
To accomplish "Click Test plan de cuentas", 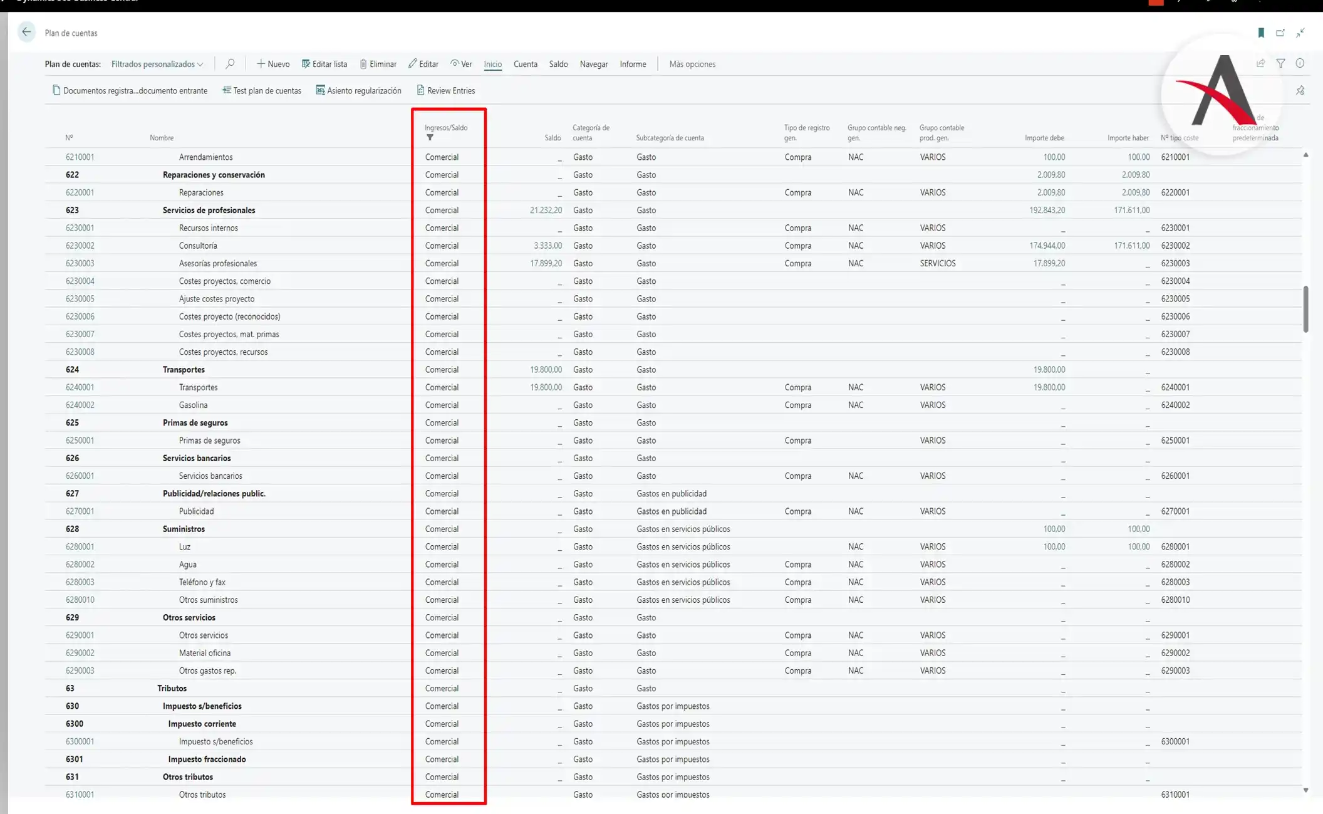I will 261,91.
